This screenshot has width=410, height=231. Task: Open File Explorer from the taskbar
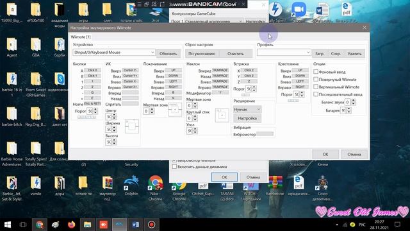click(x=87, y=225)
